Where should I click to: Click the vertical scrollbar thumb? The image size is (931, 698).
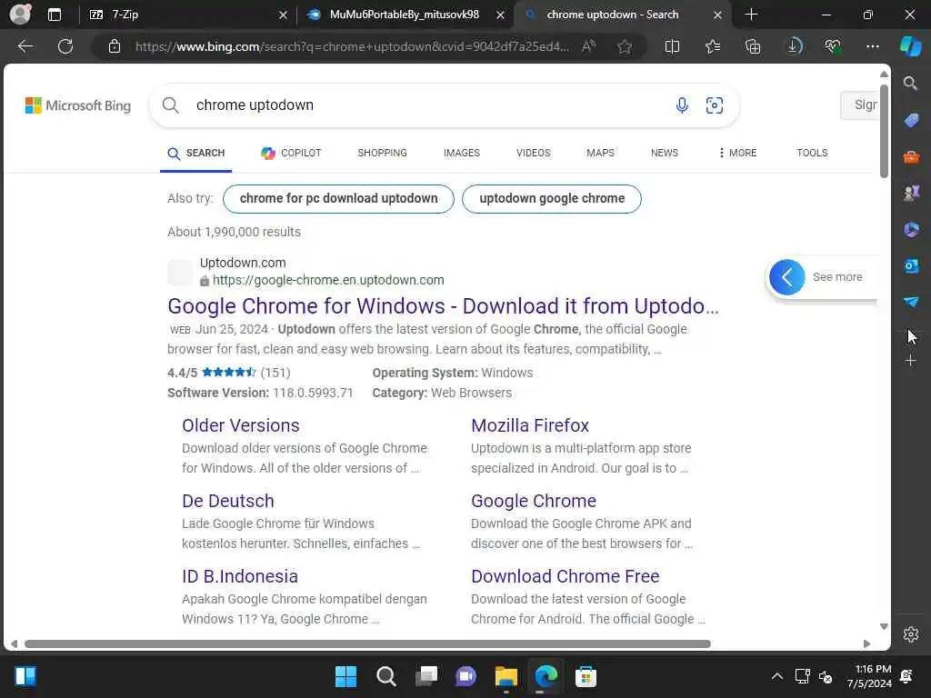click(x=884, y=131)
